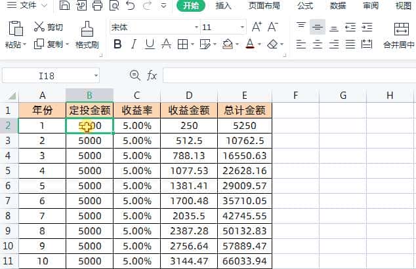Screen dimensions: 416x269
Task: Click the Paste clipboard icon
Action: [16, 28]
